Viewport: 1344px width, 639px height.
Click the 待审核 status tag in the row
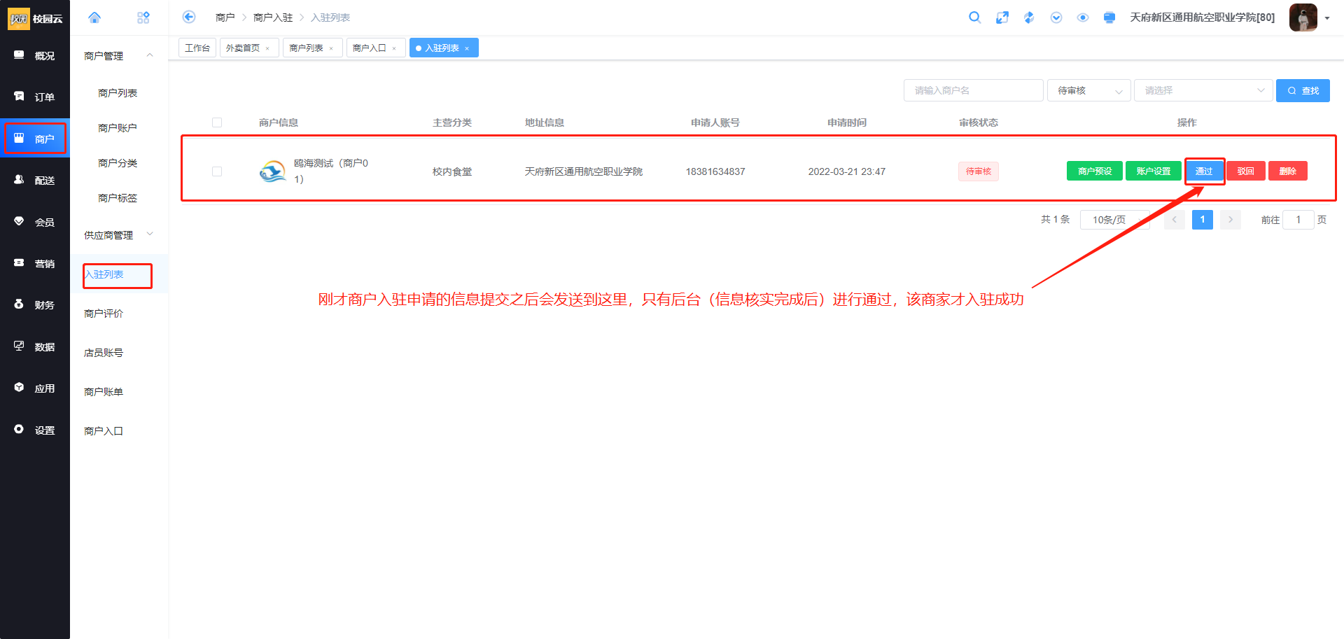pos(979,171)
